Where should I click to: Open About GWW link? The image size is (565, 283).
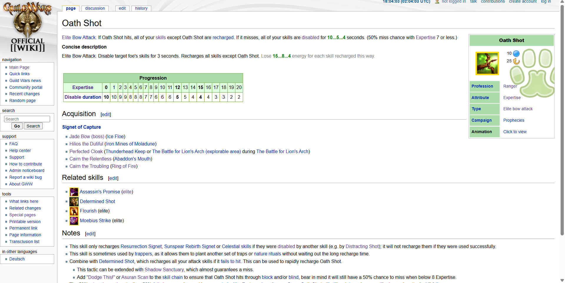coord(21,184)
